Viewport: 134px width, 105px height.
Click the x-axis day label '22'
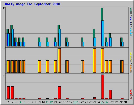pyautogui.click(x=90, y=102)
